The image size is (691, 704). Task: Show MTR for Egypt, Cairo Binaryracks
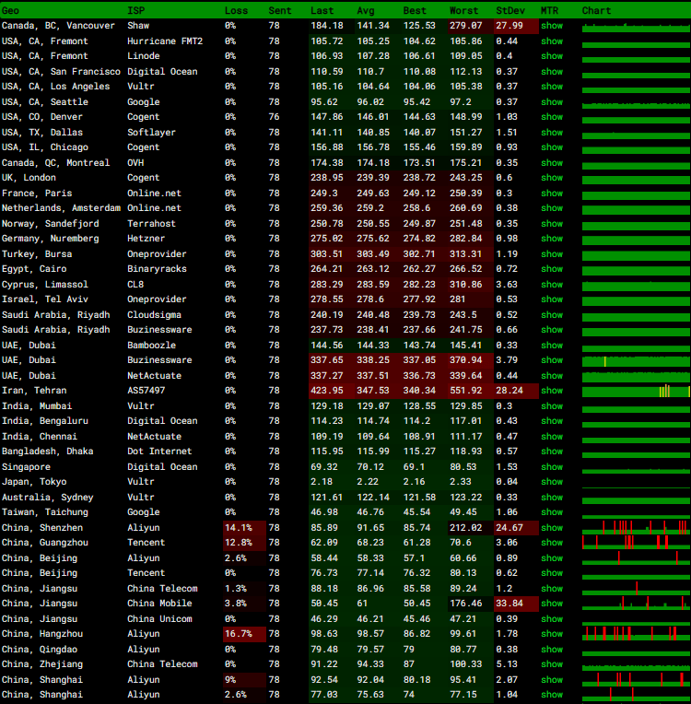point(552,269)
